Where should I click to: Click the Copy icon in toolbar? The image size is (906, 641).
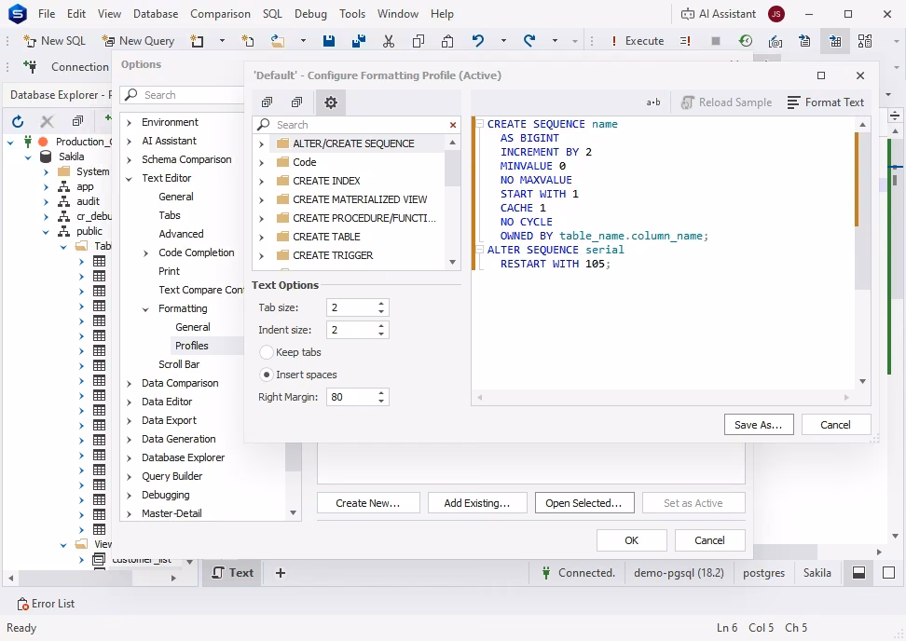coord(419,41)
